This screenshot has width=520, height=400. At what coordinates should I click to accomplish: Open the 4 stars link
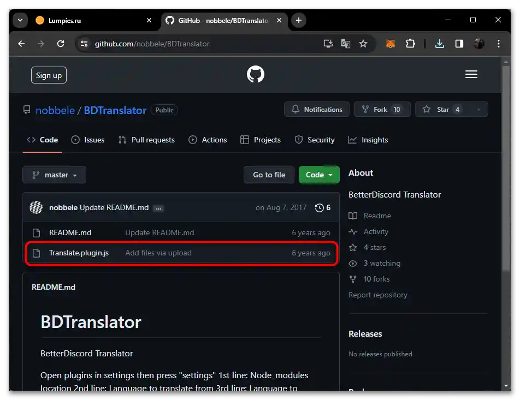click(374, 248)
